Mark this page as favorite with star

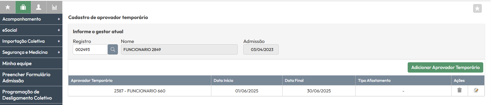(x=477, y=8)
